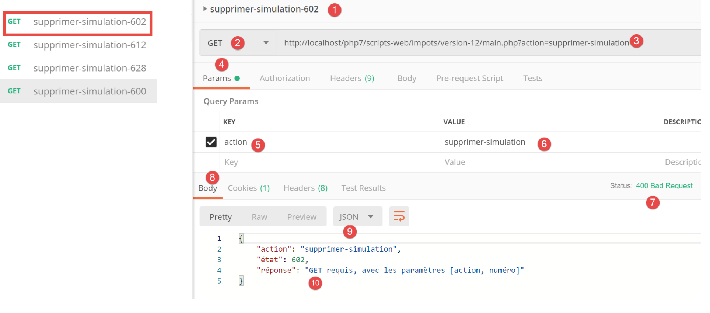710x313 pixels.
Task: Open the Tests tab
Action: tap(532, 78)
